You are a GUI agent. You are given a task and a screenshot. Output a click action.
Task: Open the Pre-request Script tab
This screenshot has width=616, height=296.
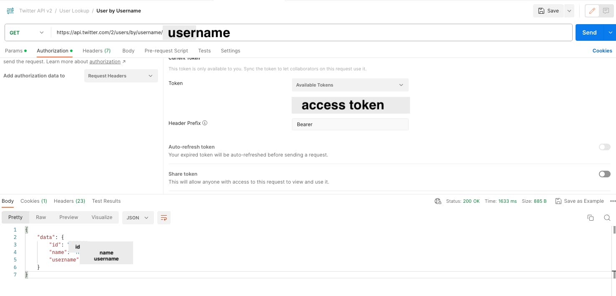coord(166,51)
